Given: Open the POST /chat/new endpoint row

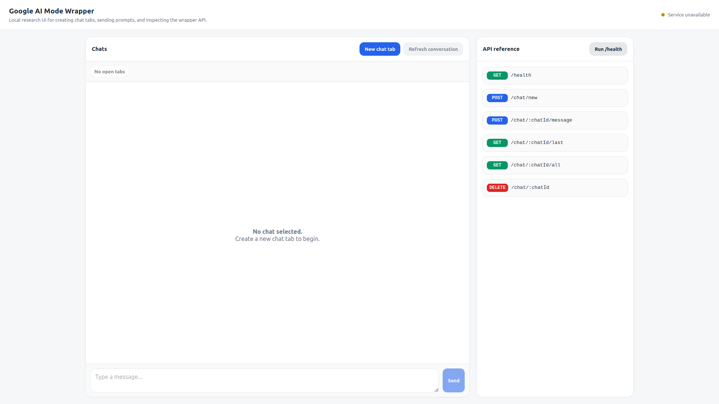Looking at the screenshot, I should click(x=555, y=98).
